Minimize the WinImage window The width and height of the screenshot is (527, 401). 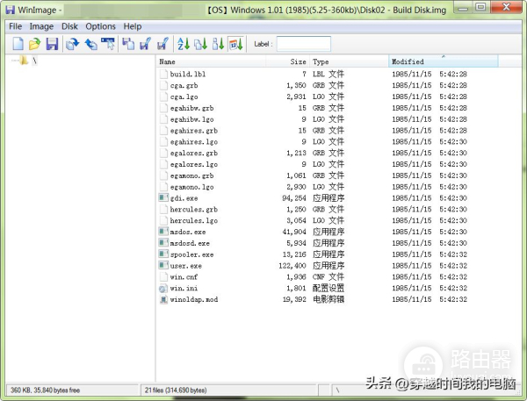[x=463, y=7]
